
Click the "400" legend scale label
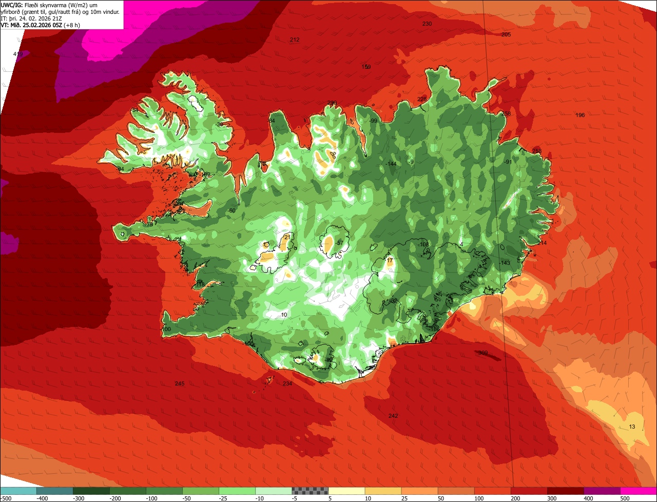(x=589, y=498)
